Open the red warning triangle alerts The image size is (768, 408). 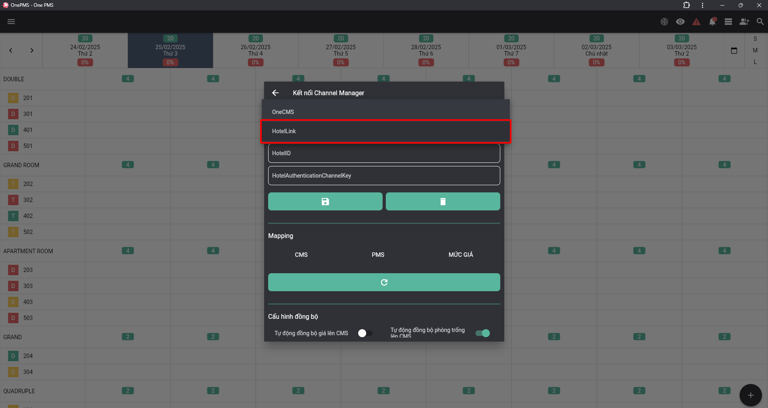click(696, 22)
